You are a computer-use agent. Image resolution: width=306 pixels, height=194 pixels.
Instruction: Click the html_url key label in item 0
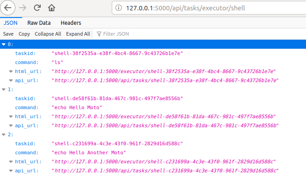point(29,71)
